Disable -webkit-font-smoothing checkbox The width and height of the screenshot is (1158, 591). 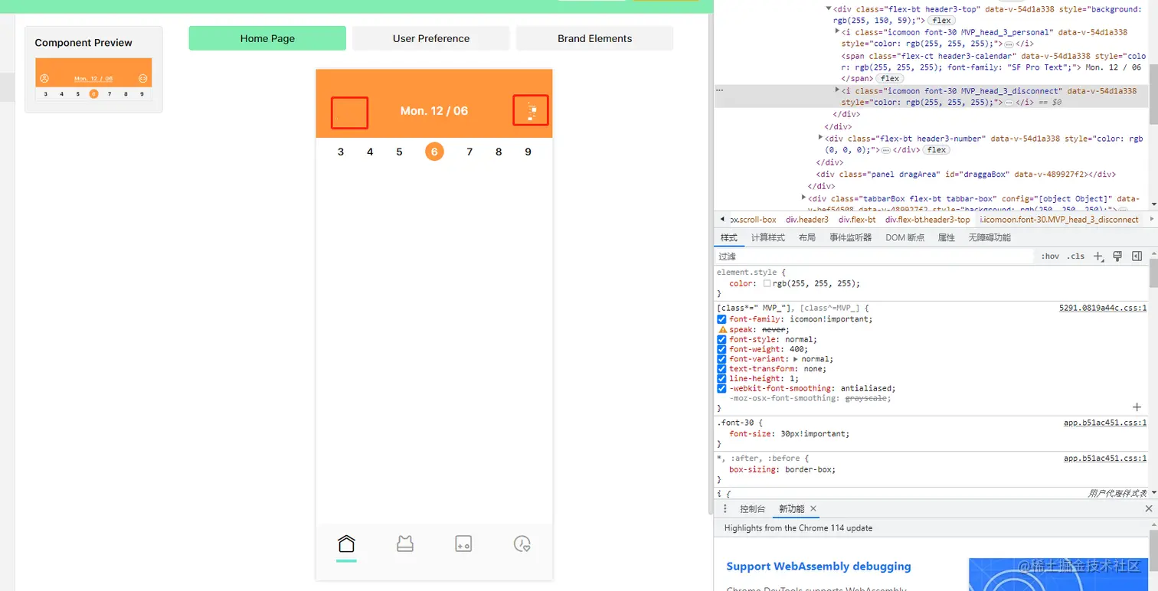click(x=722, y=389)
